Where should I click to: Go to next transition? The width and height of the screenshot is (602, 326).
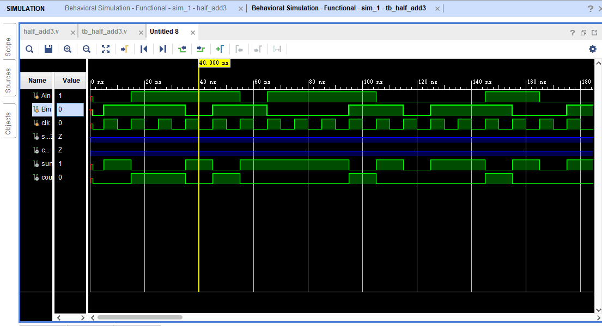(x=201, y=49)
